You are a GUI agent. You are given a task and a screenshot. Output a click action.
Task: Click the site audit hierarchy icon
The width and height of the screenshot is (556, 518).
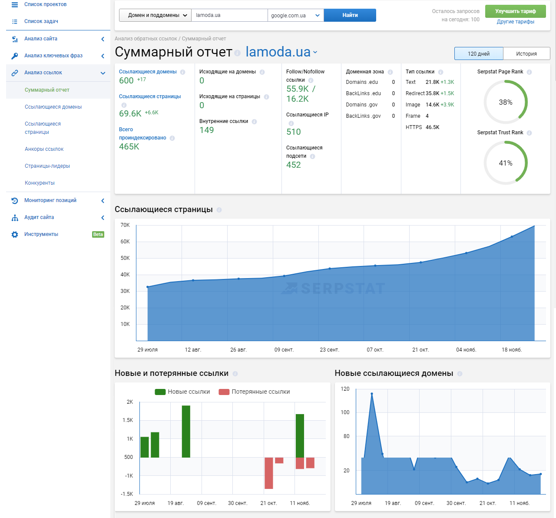[x=15, y=217]
